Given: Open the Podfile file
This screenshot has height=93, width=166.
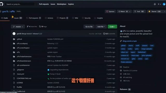Looking at the screenshot, I should click(19, 87).
